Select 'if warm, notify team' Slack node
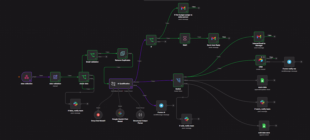This screenshot has width=310, height=140. coord(262,102)
